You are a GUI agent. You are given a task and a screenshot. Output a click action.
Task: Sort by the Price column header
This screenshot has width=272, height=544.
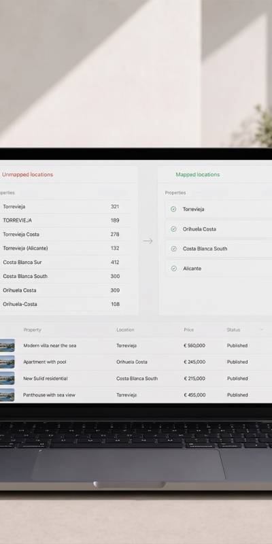coord(189,330)
